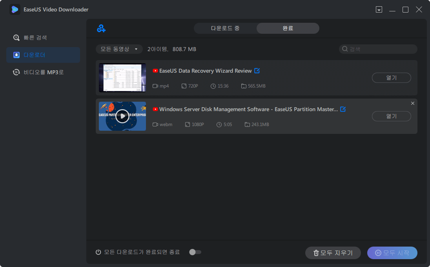The width and height of the screenshot is (430, 267).
Task: Open the downloaded webm Partition Master file
Action: (x=391, y=116)
